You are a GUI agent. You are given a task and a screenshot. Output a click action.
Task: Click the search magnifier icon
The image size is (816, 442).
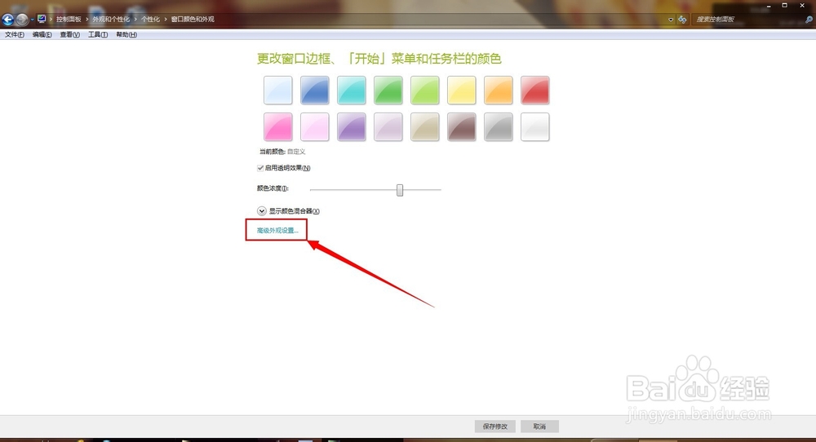click(x=809, y=20)
